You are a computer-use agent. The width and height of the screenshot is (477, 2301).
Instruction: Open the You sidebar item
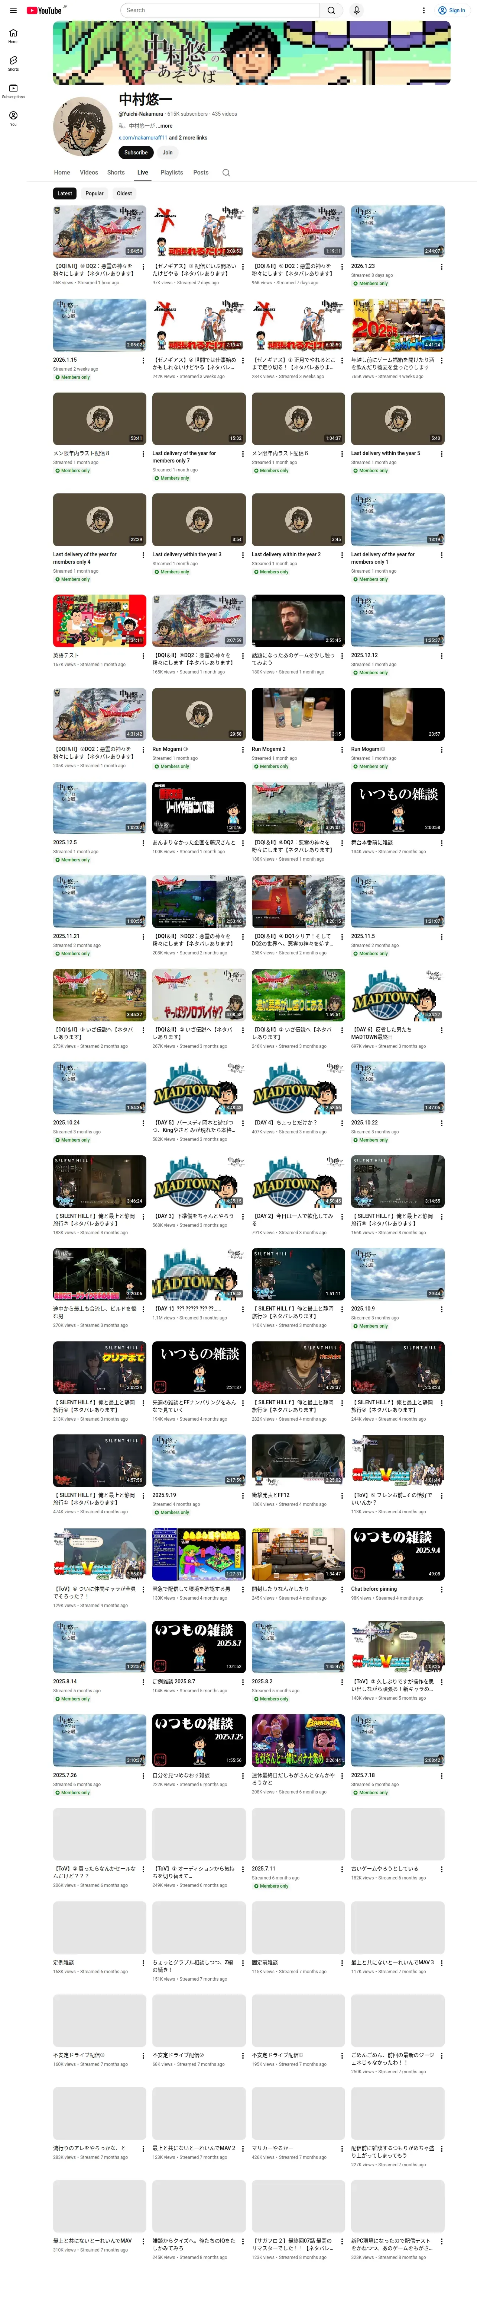(13, 118)
